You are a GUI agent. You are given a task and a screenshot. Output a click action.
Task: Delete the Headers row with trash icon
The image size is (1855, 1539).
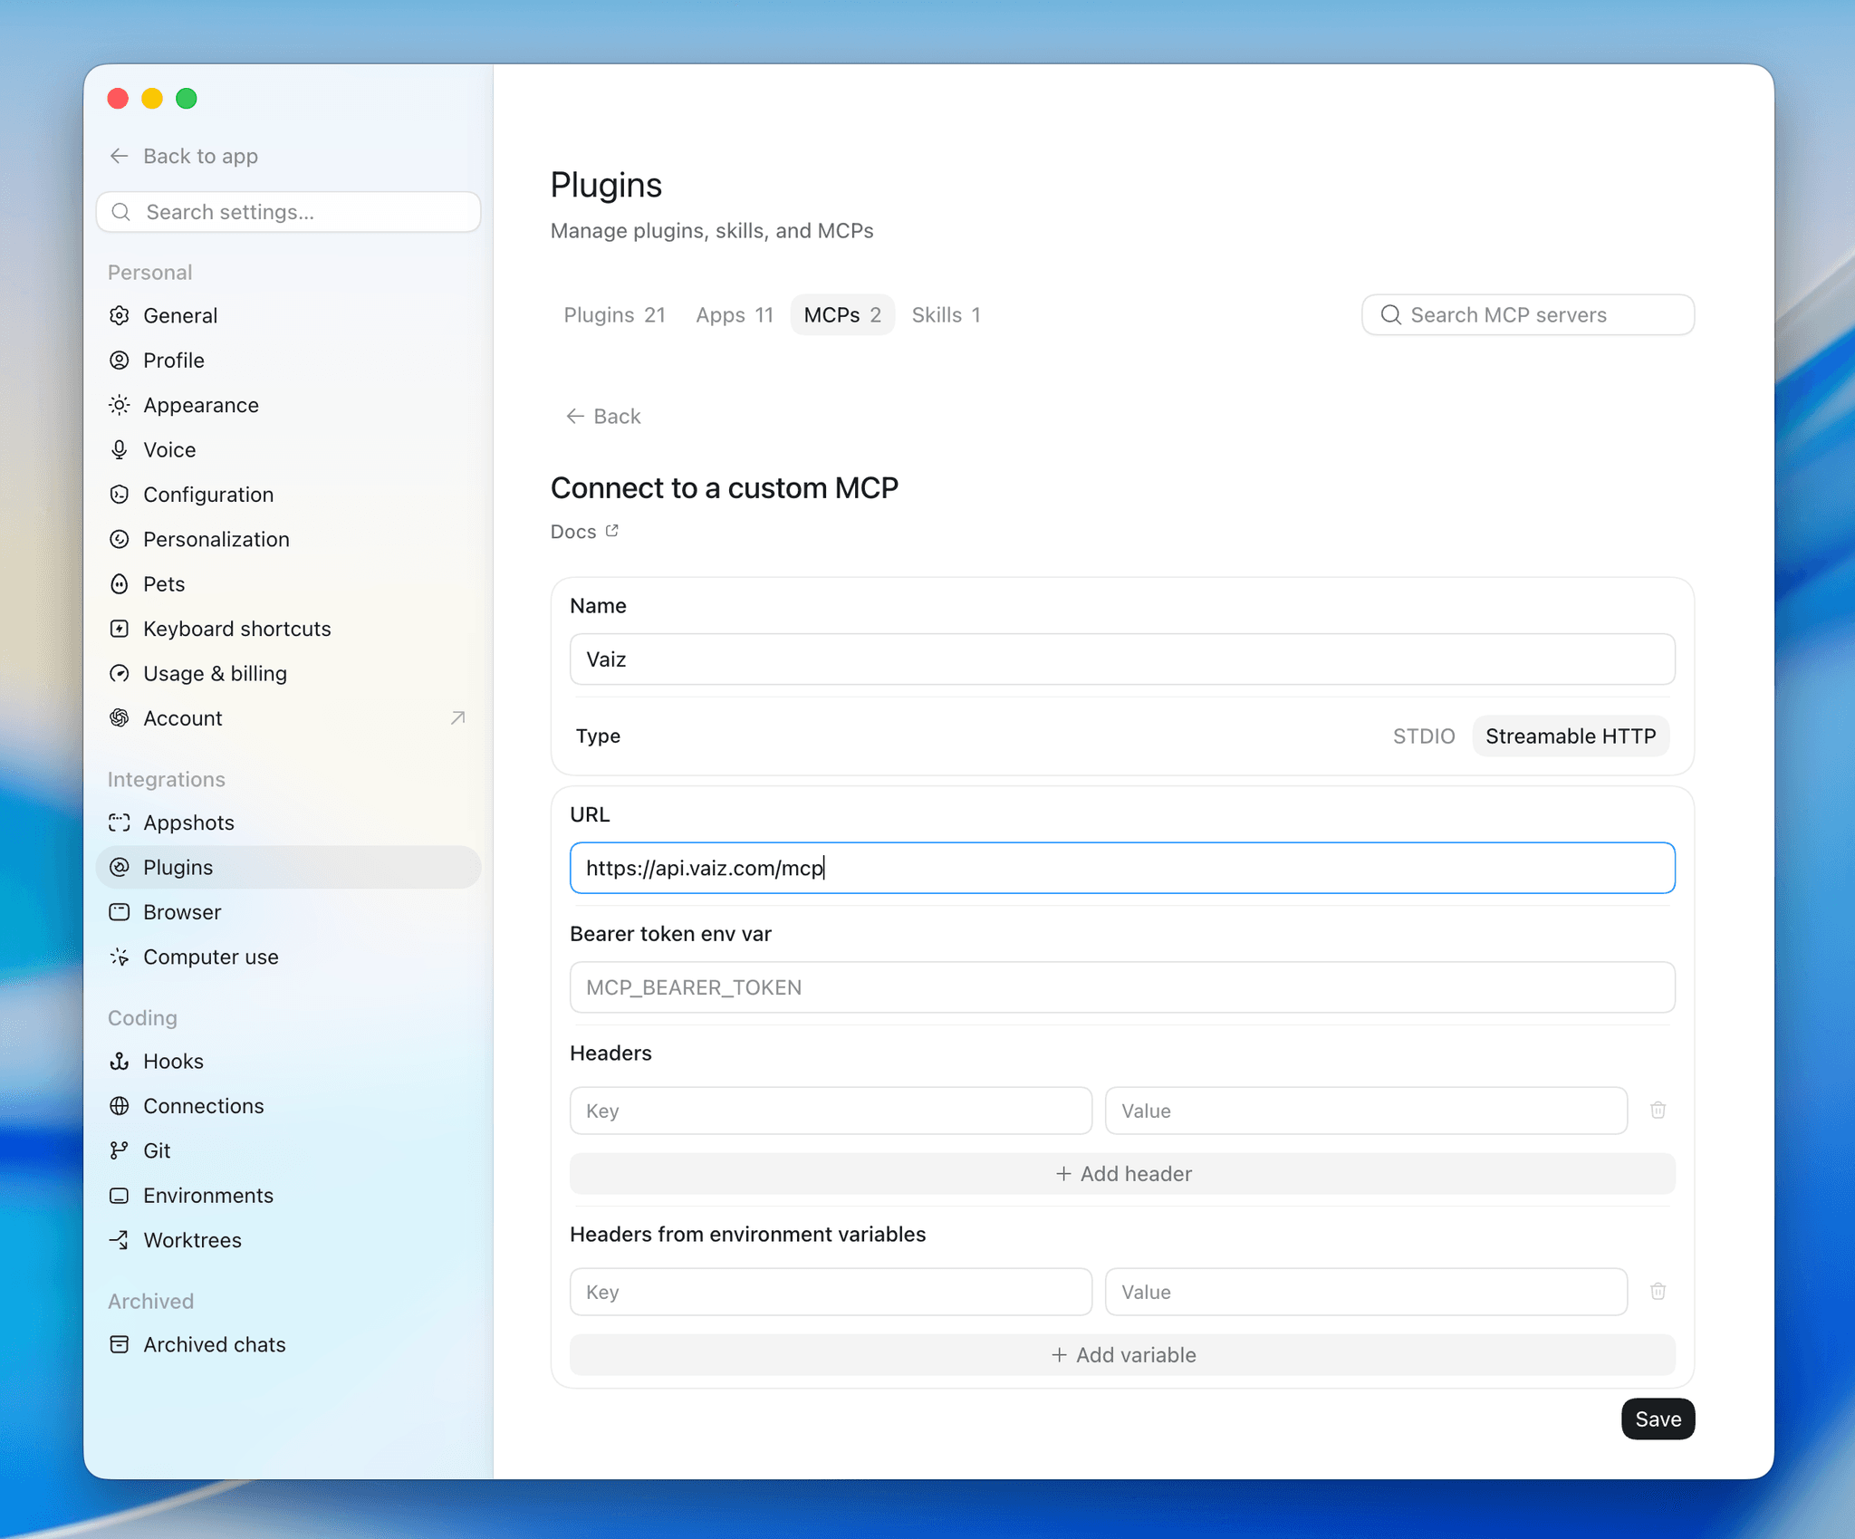tap(1658, 1110)
